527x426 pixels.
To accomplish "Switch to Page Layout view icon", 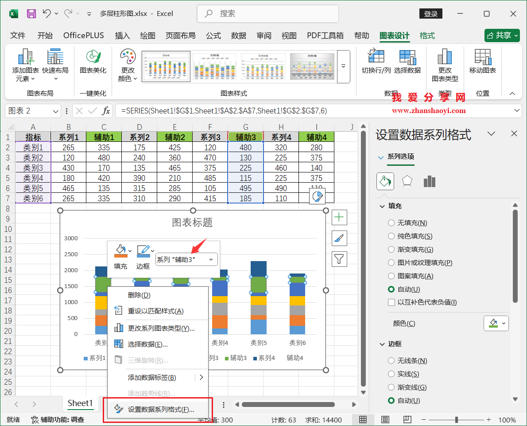I will click(385, 420).
